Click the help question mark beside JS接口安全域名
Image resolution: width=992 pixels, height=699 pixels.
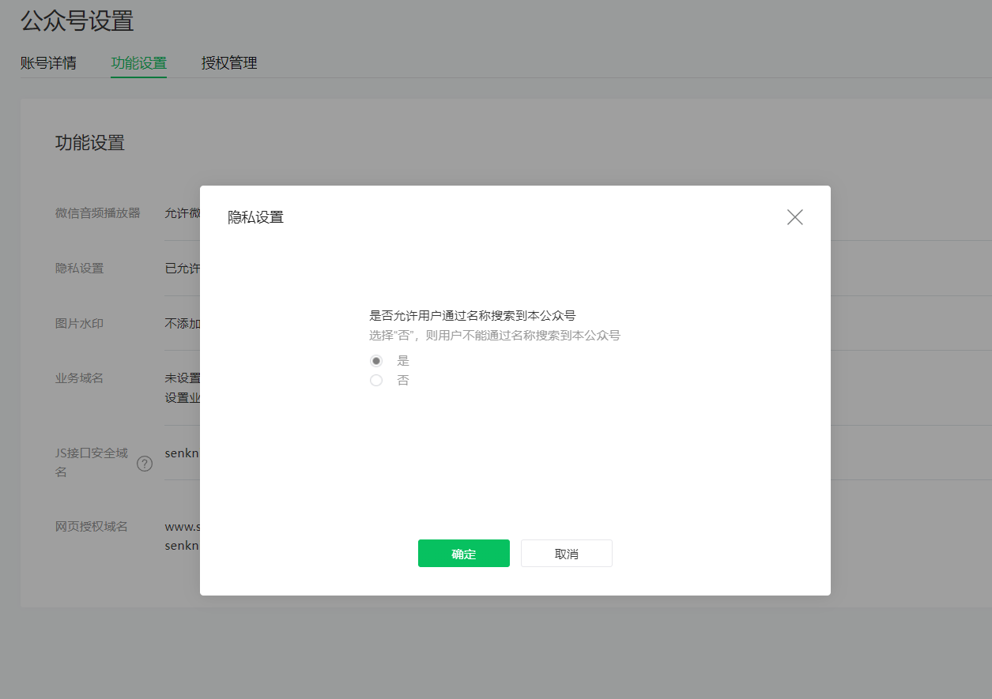pos(145,464)
